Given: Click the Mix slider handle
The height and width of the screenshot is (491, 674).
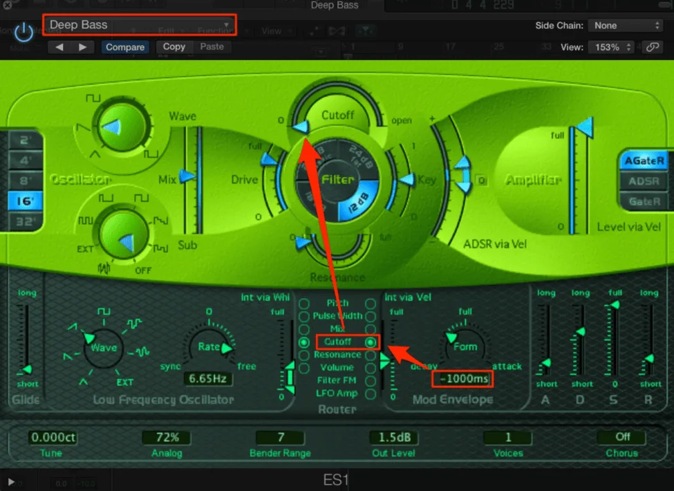Looking at the screenshot, I should [187, 176].
